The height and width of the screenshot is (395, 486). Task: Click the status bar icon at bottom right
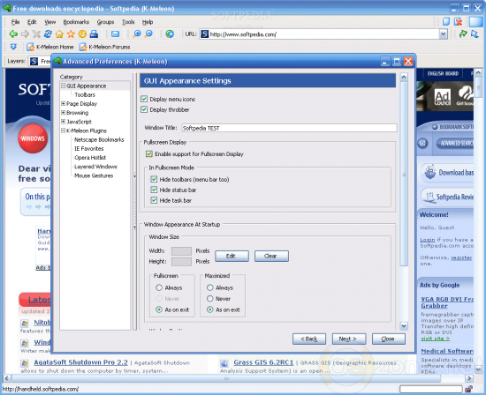468,389
